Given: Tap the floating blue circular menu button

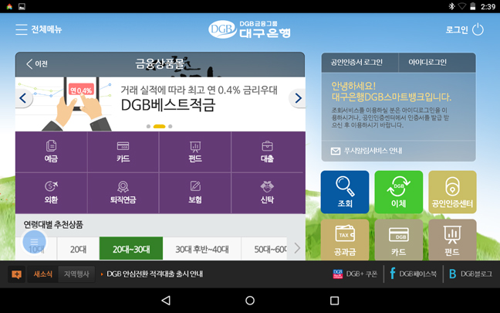Looking at the screenshot, I should [x=34, y=242].
